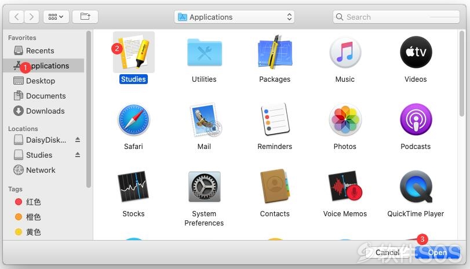Select the Podcasts app icon
This screenshot has height=269, width=470.
[x=416, y=119]
